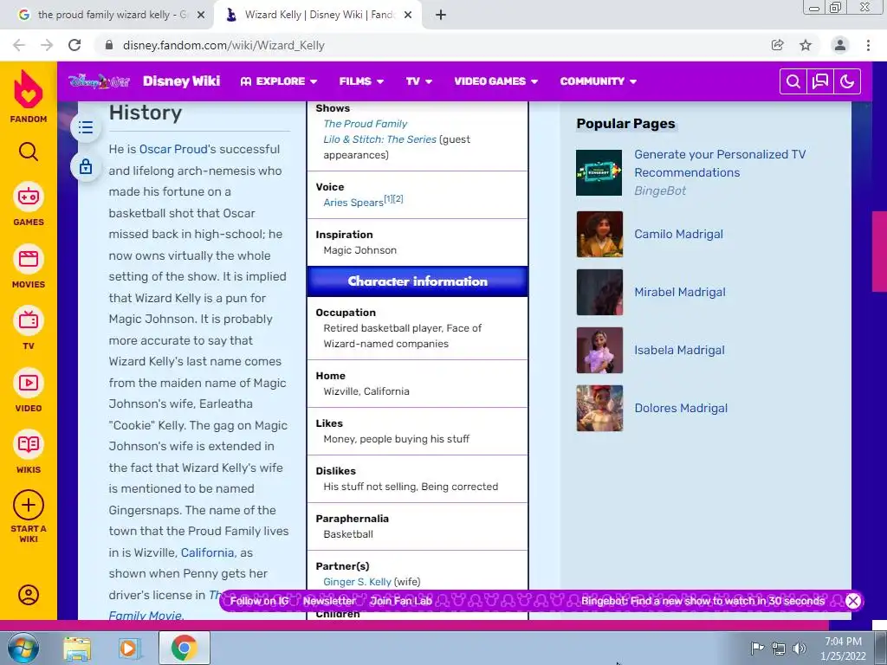The width and height of the screenshot is (887, 665).
Task: Open wiki search magnifier in purple header
Action: [793, 81]
